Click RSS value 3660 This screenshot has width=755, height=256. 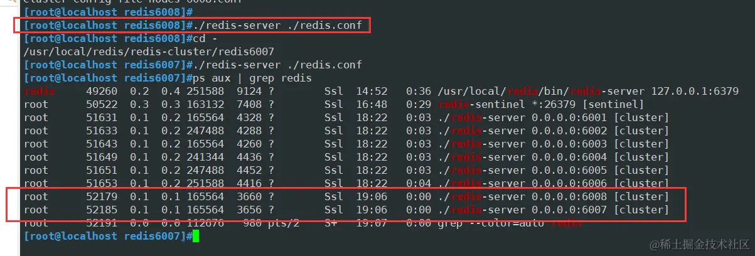coord(249,197)
